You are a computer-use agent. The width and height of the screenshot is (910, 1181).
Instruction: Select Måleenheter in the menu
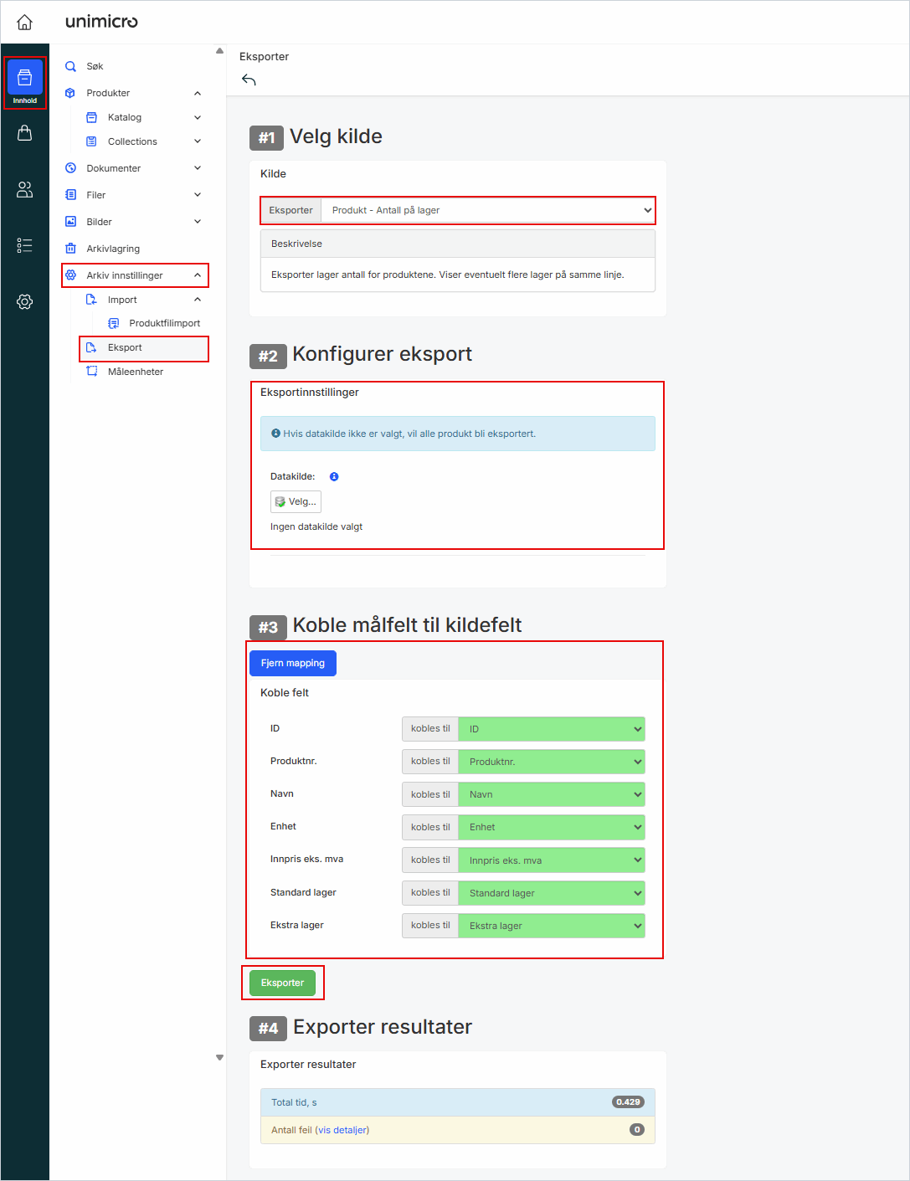[135, 372]
